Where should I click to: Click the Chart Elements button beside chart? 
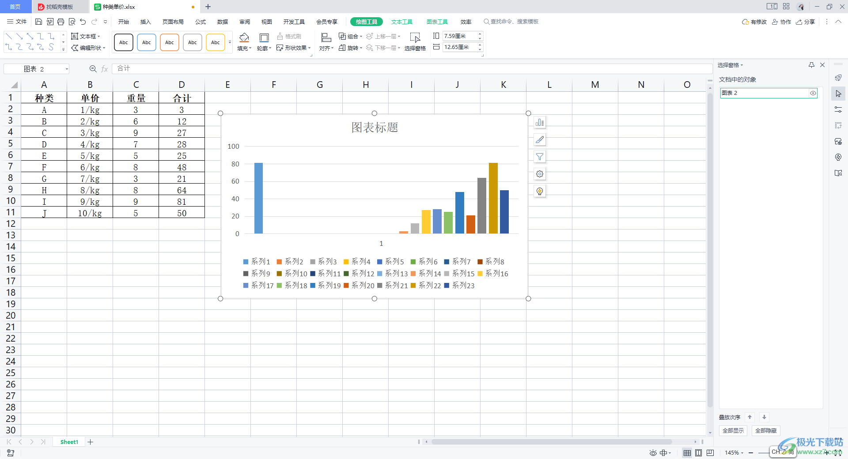(540, 123)
